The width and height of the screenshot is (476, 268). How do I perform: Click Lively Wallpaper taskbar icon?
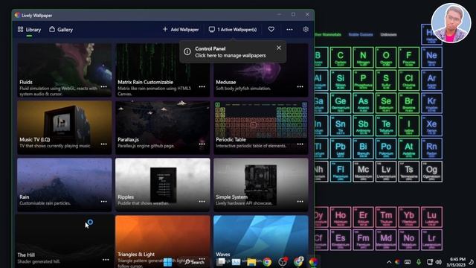click(313, 262)
